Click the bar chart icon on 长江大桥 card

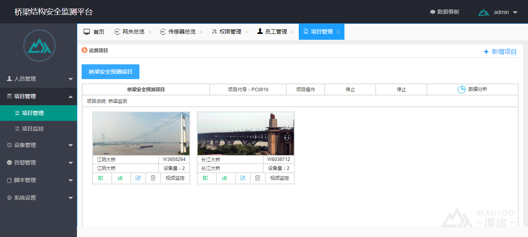tap(225, 178)
